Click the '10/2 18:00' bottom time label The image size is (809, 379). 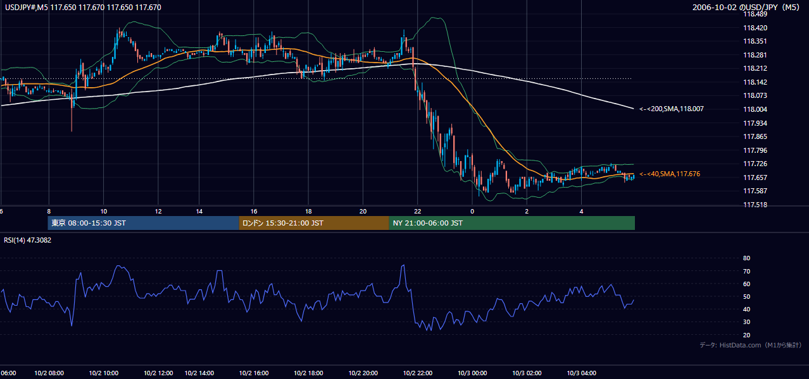[x=308, y=373]
